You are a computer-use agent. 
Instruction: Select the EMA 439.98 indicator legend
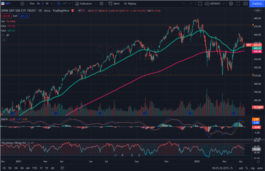click(8, 26)
